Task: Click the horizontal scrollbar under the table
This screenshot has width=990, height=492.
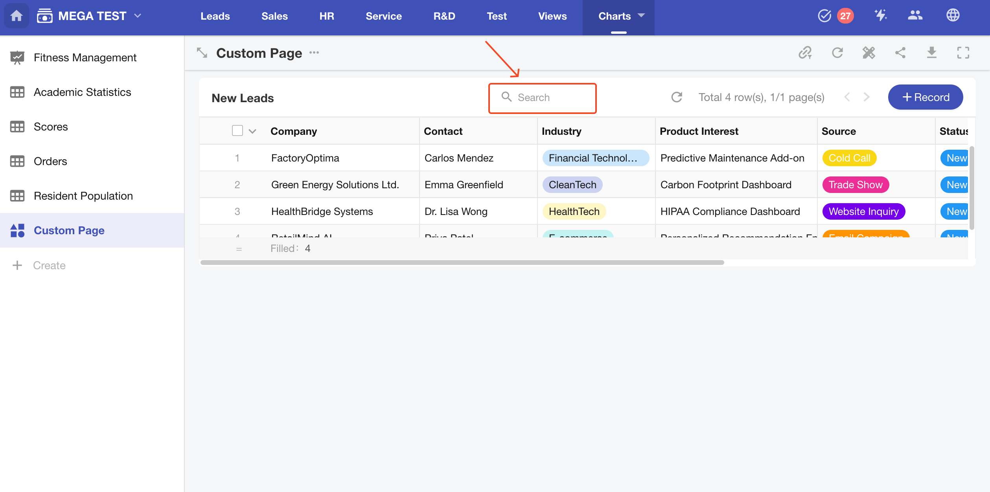Action: coord(462,262)
